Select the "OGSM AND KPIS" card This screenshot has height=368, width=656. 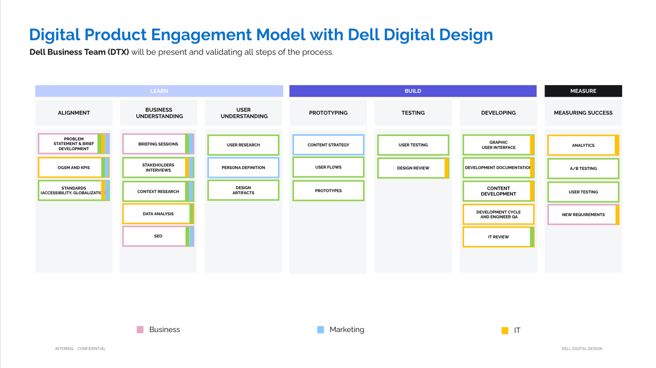point(74,167)
